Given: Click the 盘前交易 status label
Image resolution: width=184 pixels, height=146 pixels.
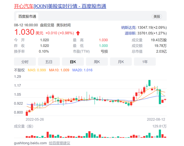Looking at the screenshot, I should click(x=47, y=25).
